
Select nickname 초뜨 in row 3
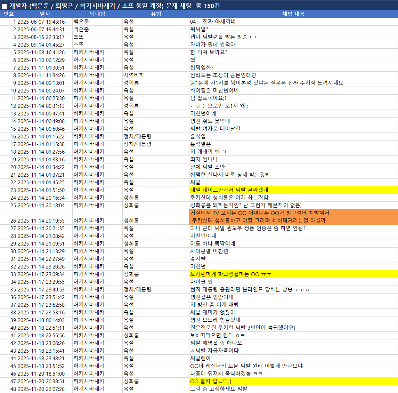pyautogui.click(x=97, y=37)
